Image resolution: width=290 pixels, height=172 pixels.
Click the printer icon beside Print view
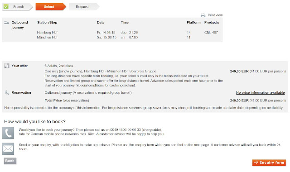203,15
